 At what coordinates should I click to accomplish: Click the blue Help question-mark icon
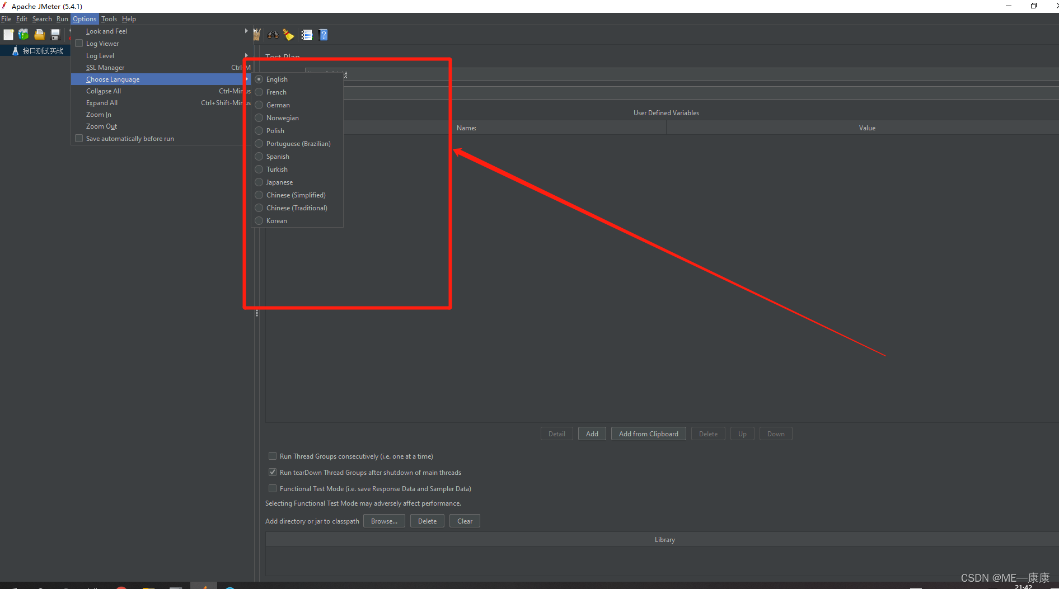pyautogui.click(x=323, y=35)
